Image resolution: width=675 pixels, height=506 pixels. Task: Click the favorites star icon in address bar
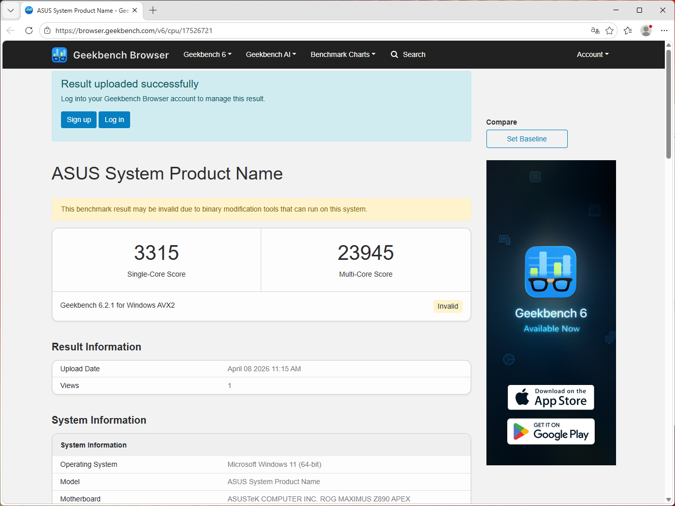tap(609, 31)
